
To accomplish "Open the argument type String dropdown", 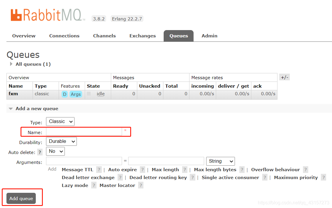I will (x=221, y=161).
